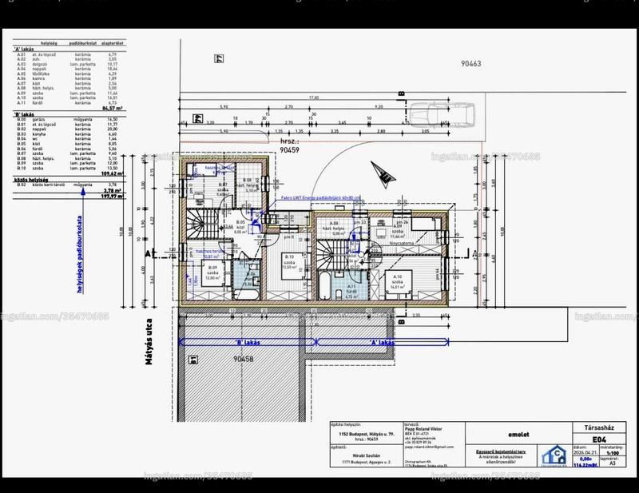Click the 'emelet' title block label

click(518, 435)
